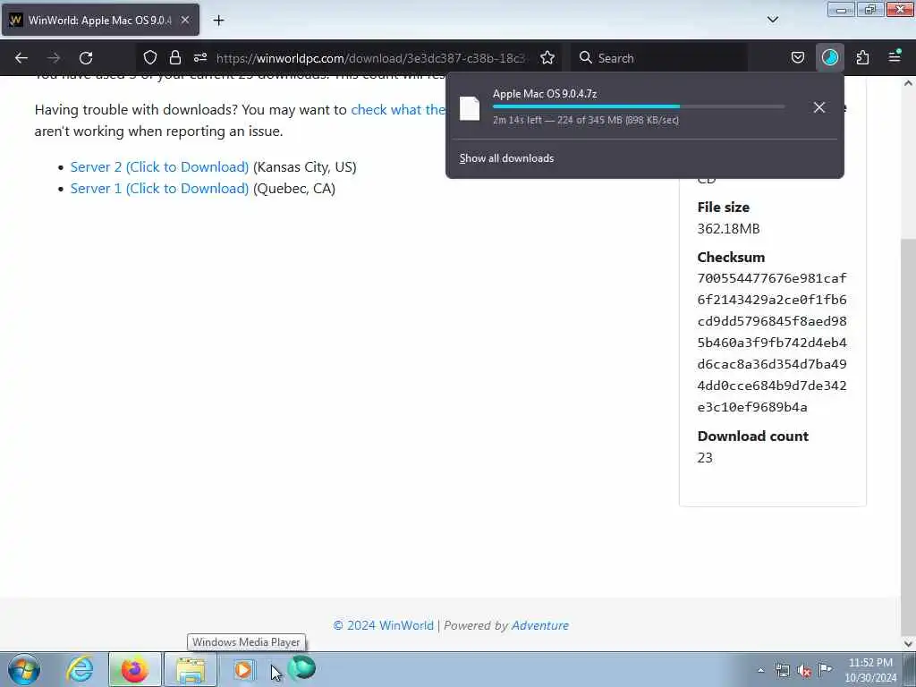The image size is (916, 687).
Task: Open Show all downloads
Action: tap(506, 158)
